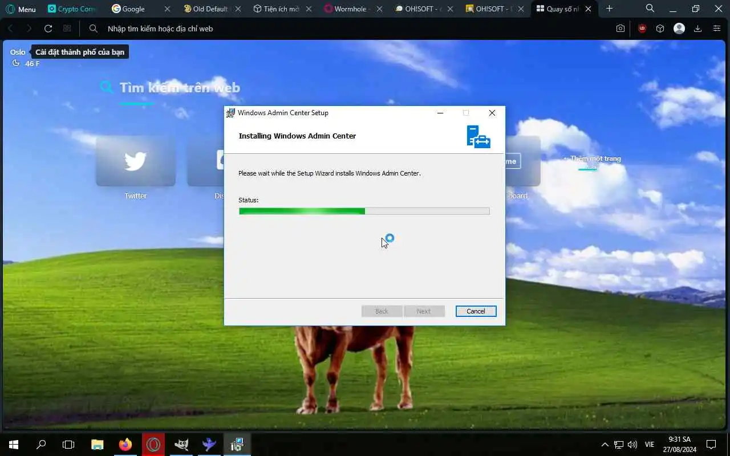The height and width of the screenshot is (456, 730).
Task: Click the VIE input language indicator
Action: [x=650, y=445]
